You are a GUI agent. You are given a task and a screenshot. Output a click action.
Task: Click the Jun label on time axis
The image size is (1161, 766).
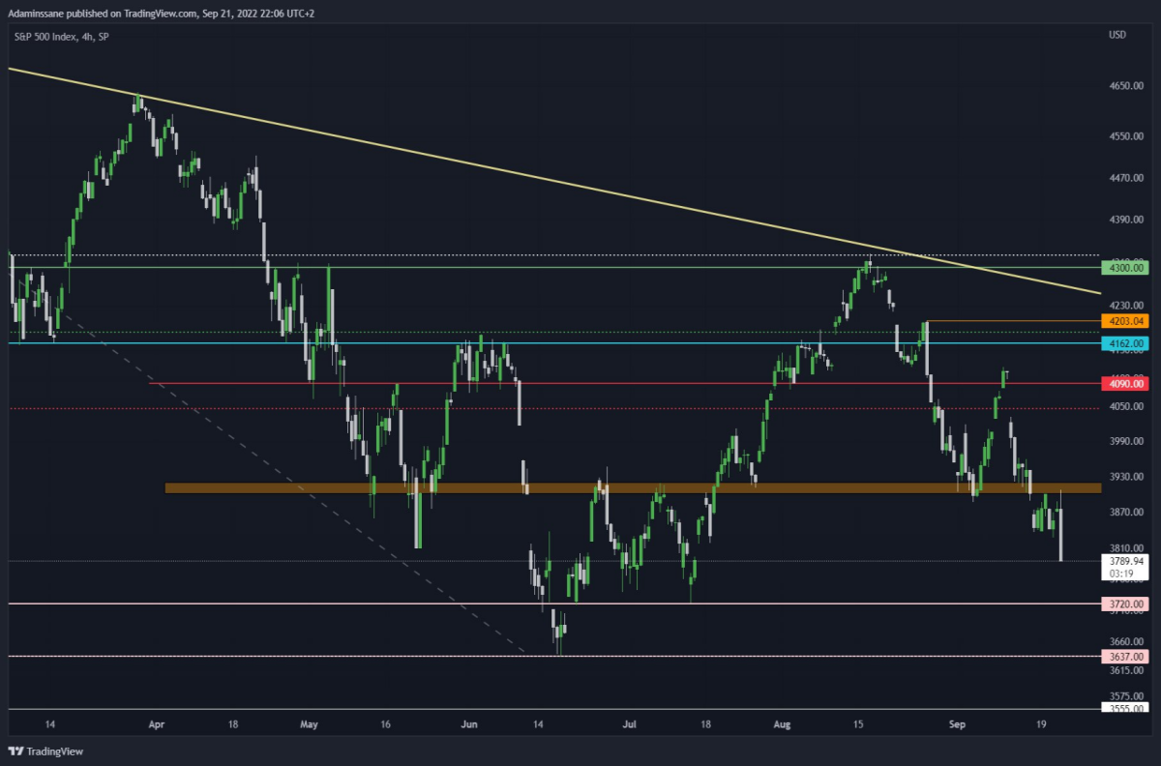[x=469, y=723]
